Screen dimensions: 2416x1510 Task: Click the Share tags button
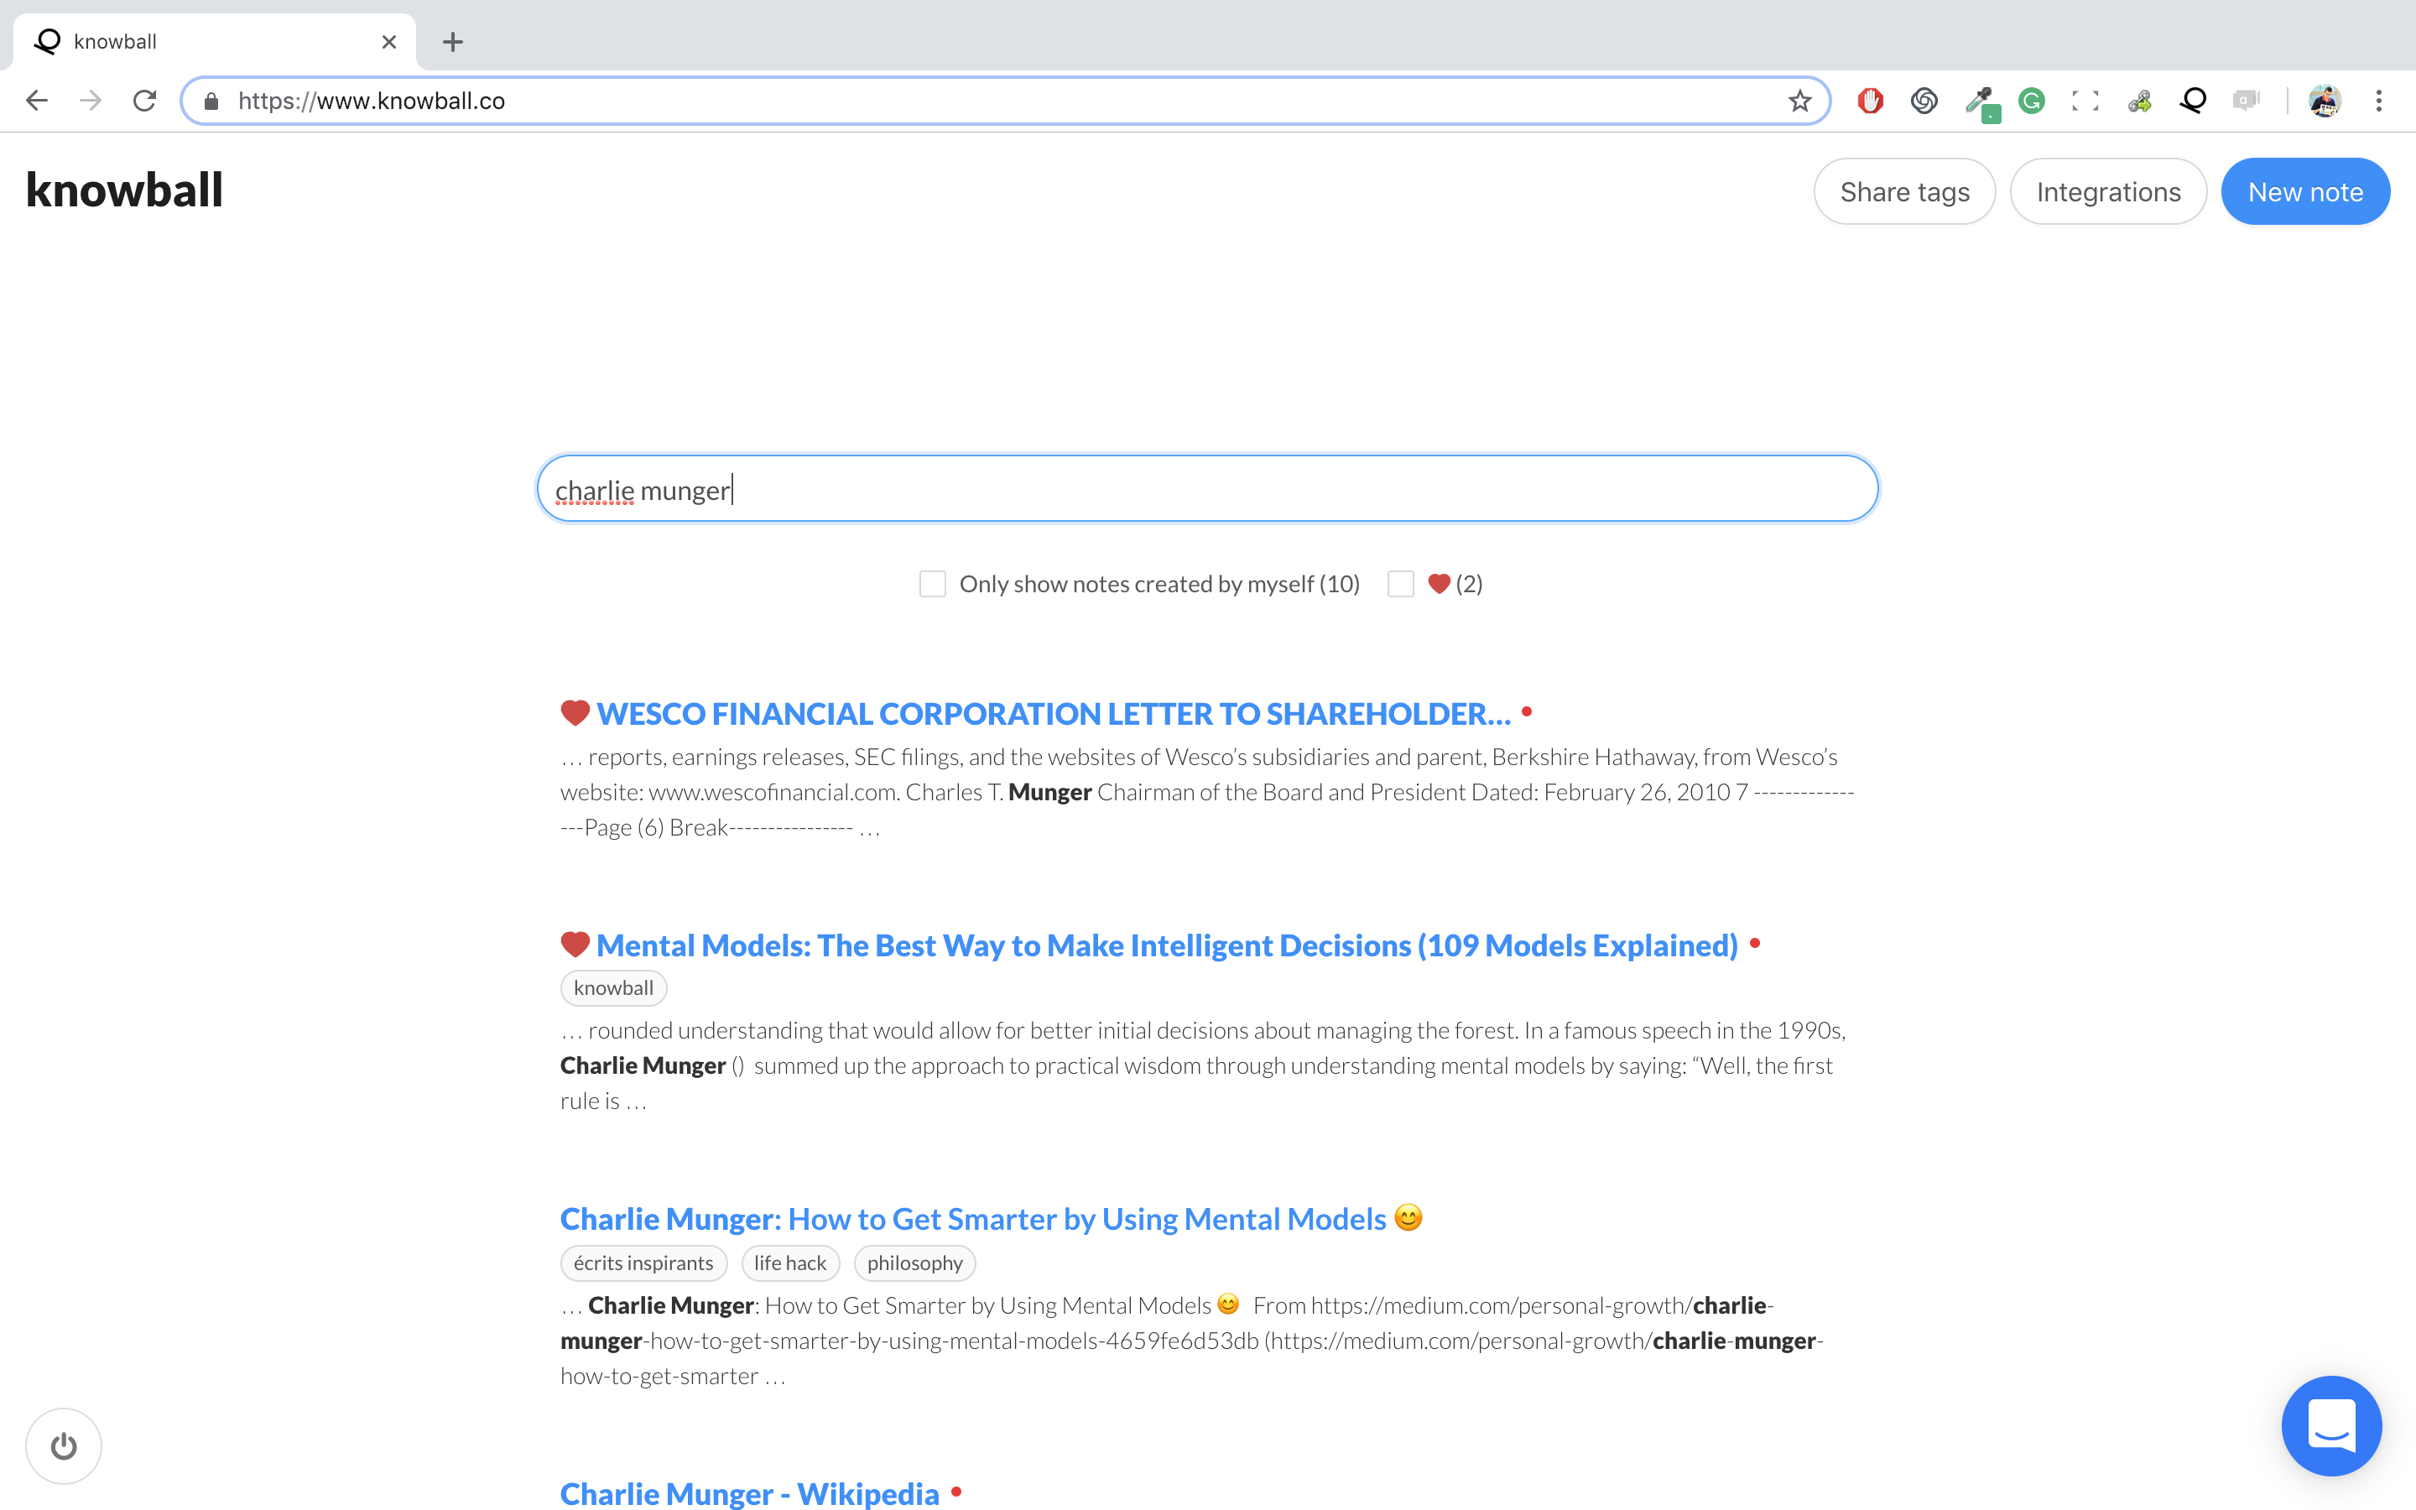pos(1903,192)
